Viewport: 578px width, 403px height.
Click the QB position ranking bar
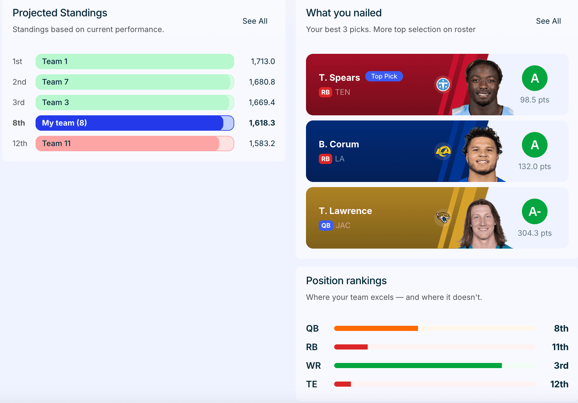click(x=435, y=328)
